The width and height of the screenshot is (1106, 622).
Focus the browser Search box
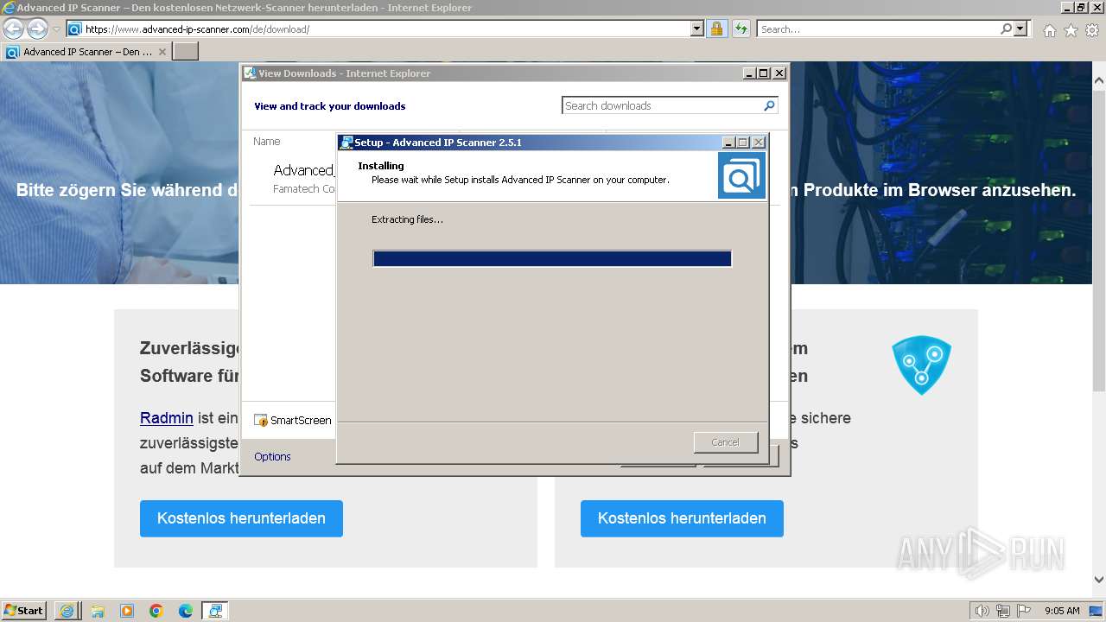pos(878,29)
